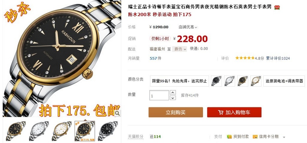Click the 加入购物车 button
Viewport: 307px width, 143px height.
234,112
